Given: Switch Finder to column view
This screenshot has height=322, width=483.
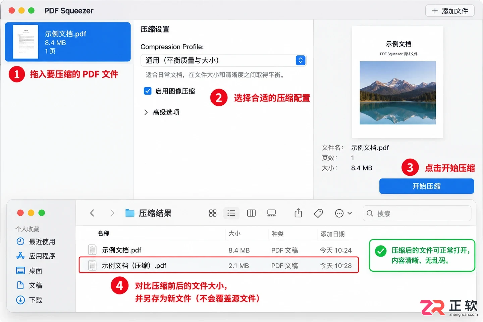Looking at the screenshot, I should (251, 213).
